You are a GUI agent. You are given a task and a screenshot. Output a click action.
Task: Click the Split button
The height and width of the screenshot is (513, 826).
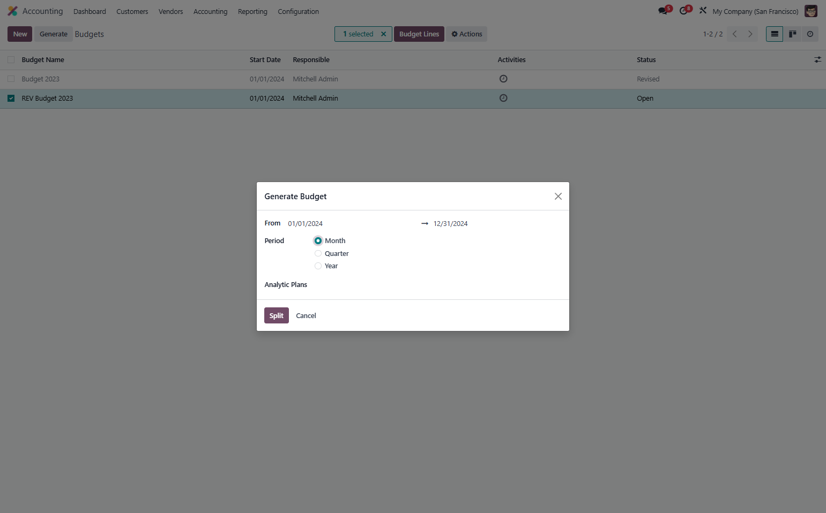click(x=277, y=315)
